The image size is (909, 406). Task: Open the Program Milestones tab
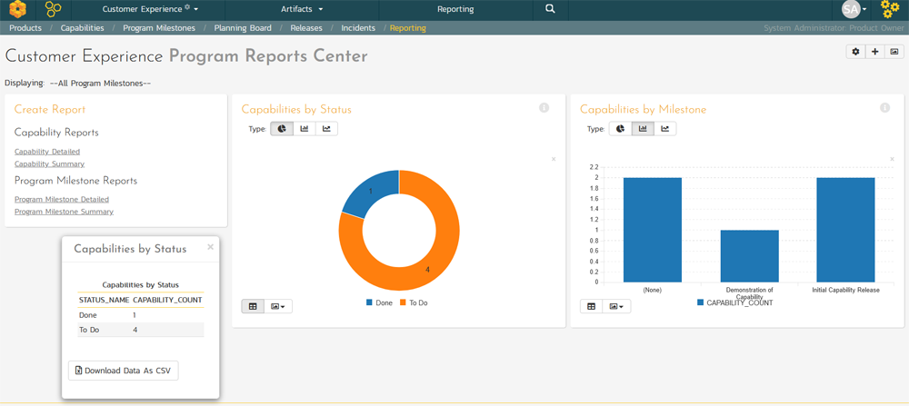[x=159, y=28]
